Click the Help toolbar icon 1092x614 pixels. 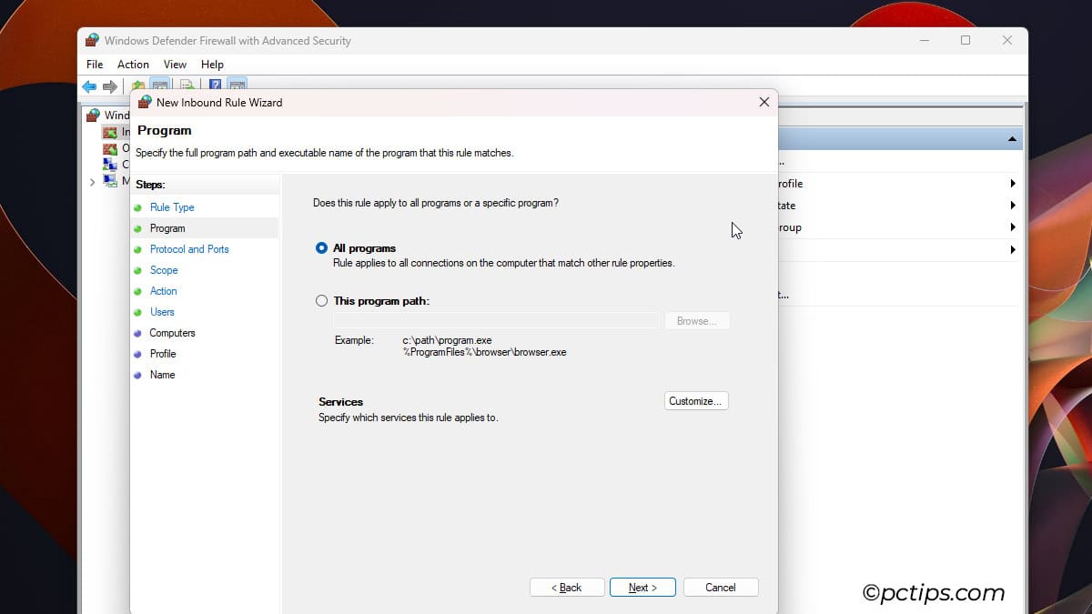[215, 84]
